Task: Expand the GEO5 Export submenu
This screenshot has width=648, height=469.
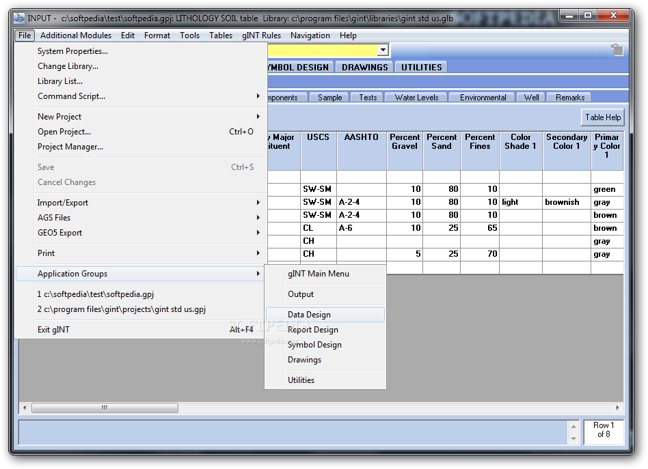Action: [x=258, y=233]
